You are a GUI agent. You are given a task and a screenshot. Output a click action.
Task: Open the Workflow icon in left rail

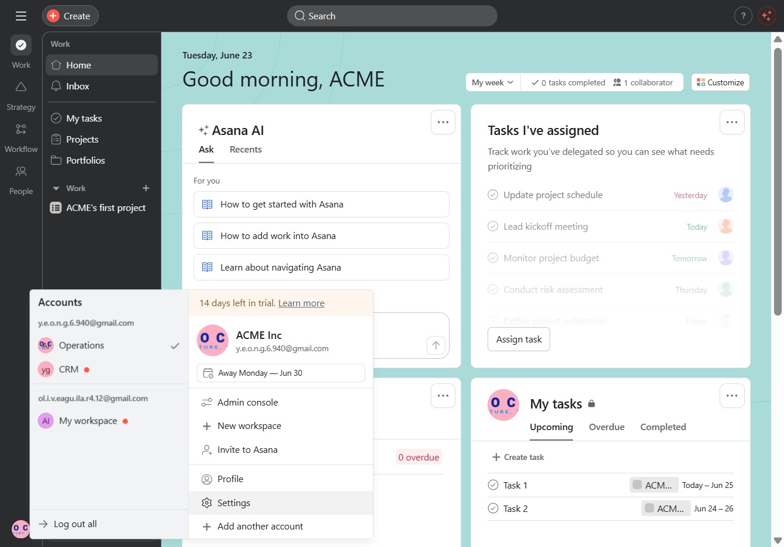[x=21, y=129]
